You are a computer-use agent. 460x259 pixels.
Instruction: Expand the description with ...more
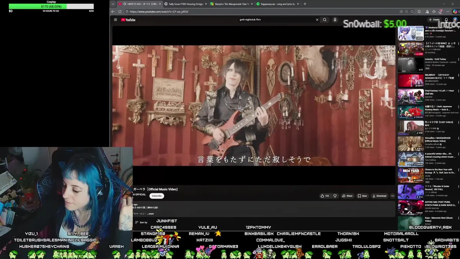151,214
